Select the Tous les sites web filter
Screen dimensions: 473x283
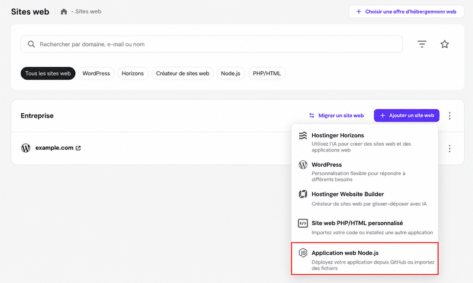48,73
